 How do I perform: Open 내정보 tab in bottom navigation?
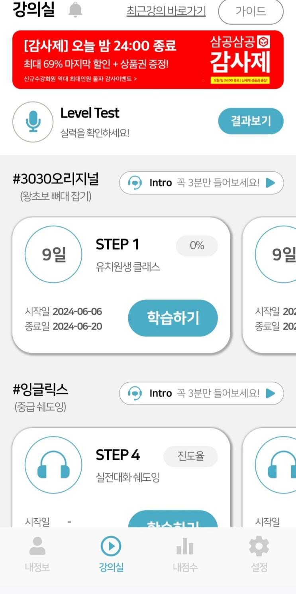click(x=37, y=554)
